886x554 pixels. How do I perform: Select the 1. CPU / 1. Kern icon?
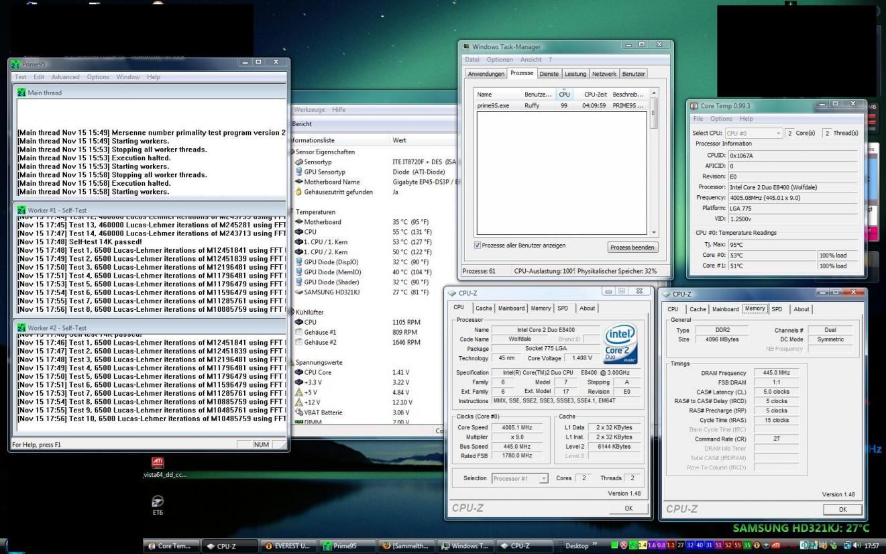(x=299, y=241)
